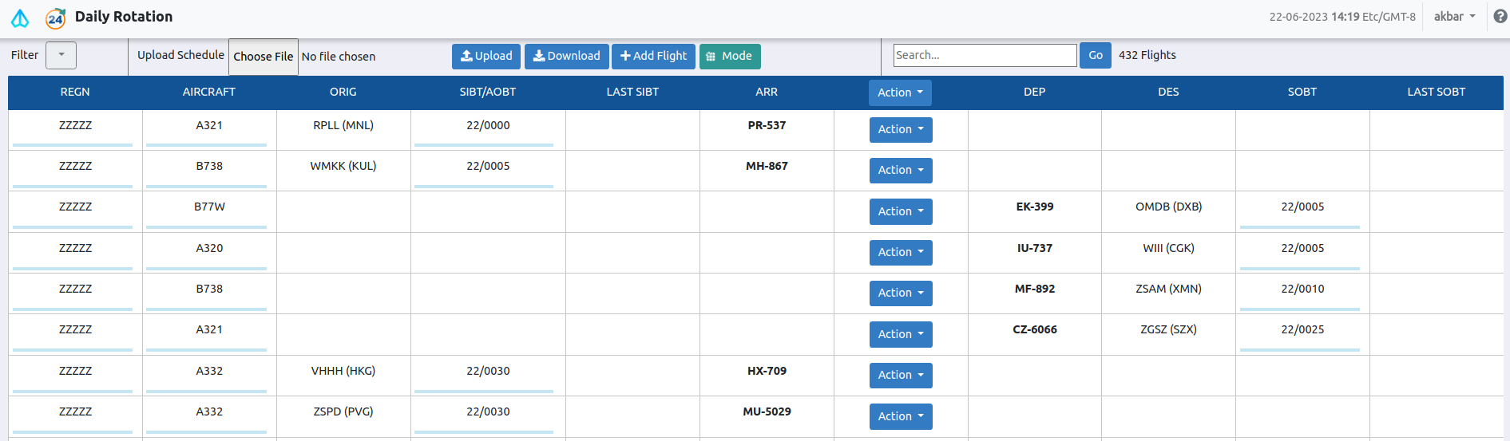1510x441 pixels.
Task: Open the Filter dropdown
Action: point(61,55)
